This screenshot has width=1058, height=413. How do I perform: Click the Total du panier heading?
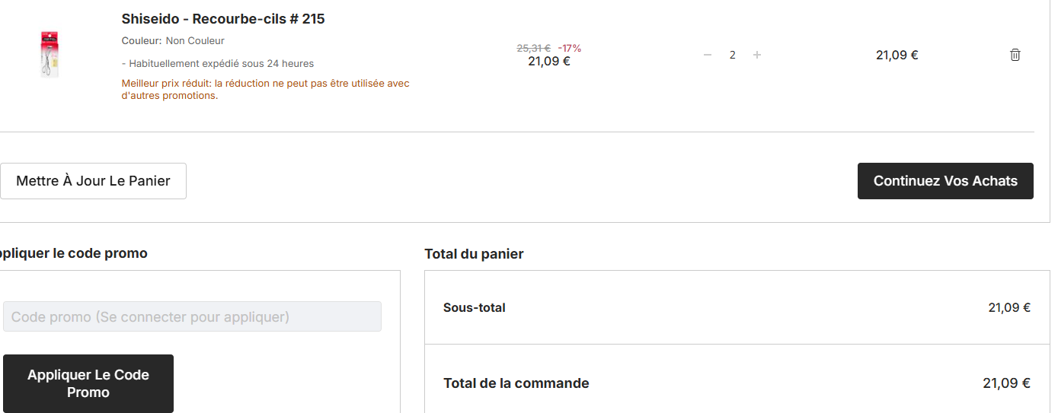point(474,254)
